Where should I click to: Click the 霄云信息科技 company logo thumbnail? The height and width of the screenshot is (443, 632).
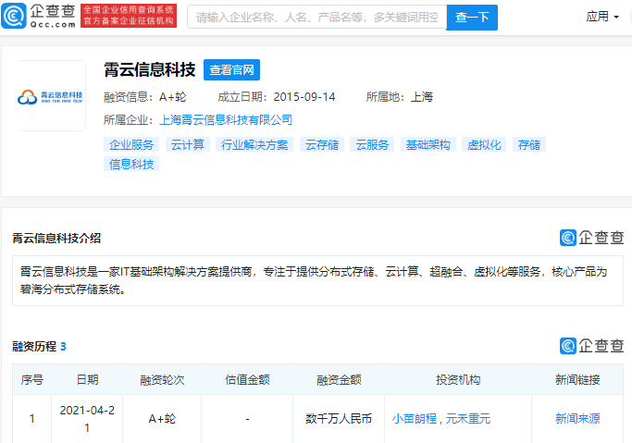tap(50, 96)
